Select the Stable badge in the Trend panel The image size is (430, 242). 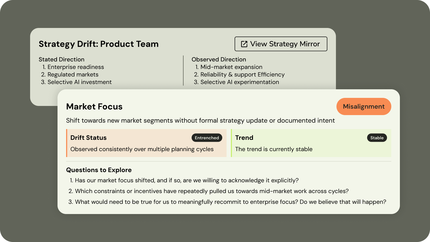(x=377, y=138)
